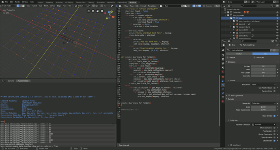Enable Whole Collection checkbox
This screenshot has height=150, width=280.
pos(274,128)
